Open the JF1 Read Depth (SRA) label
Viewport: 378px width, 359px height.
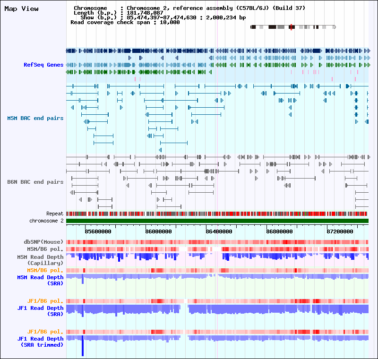tap(40, 311)
